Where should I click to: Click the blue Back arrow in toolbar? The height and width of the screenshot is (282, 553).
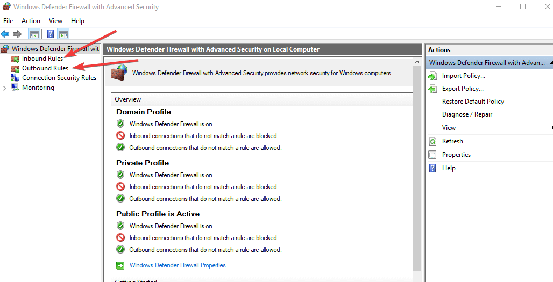click(x=5, y=34)
